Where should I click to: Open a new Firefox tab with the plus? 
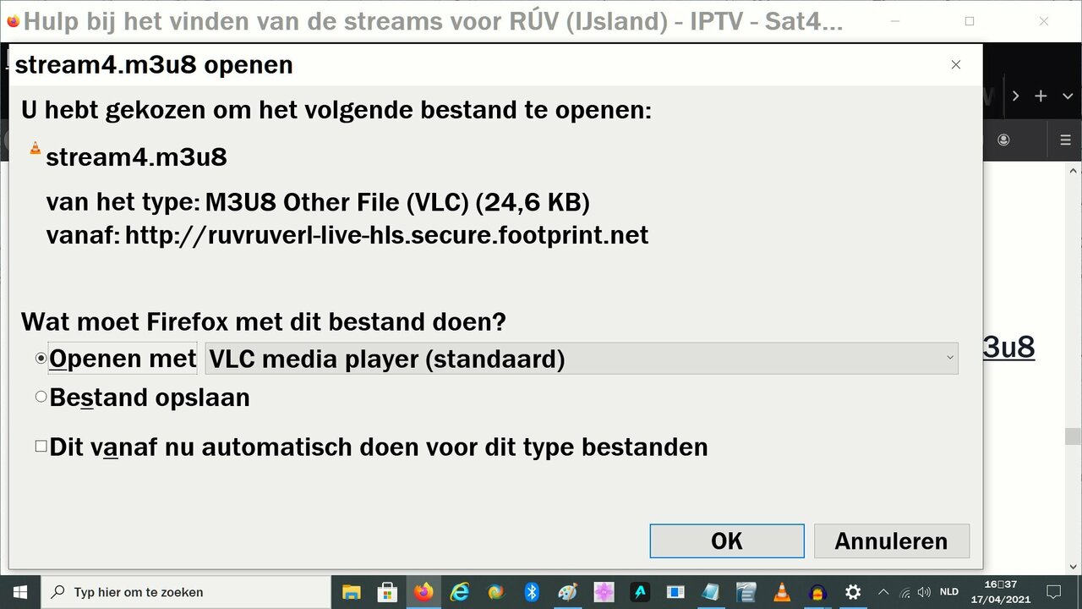1041,96
